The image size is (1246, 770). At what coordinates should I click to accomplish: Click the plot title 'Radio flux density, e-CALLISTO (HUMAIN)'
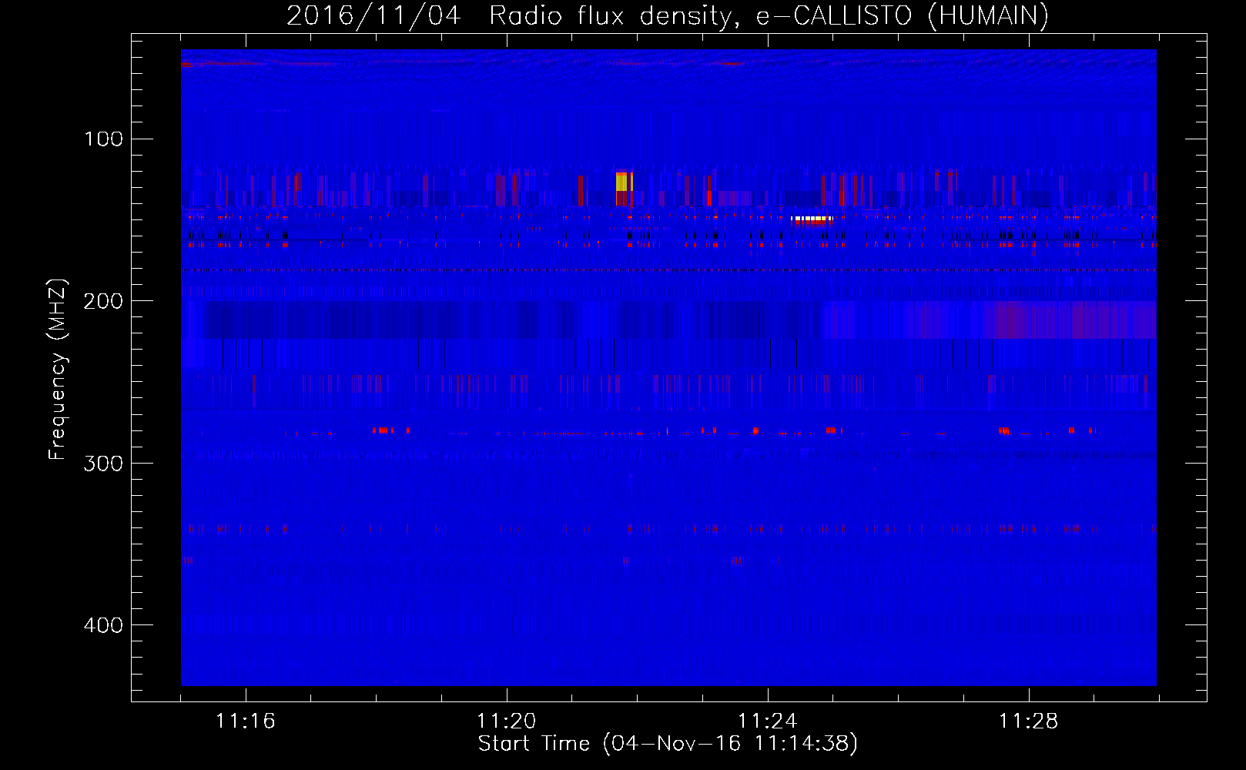pyautogui.click(x=769, y=15)
